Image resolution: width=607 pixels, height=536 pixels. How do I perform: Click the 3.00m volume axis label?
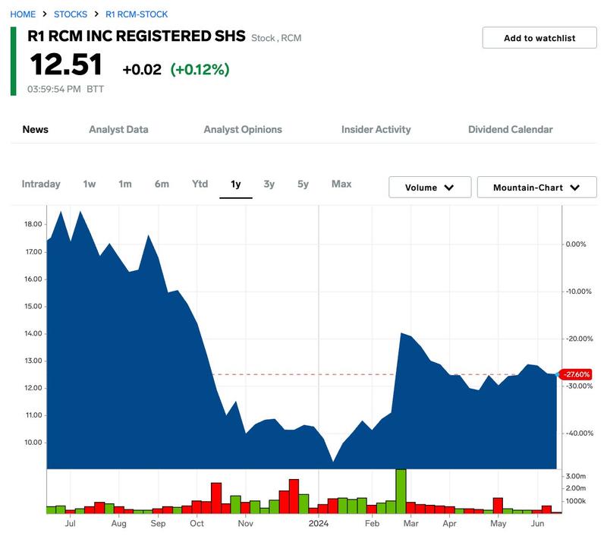pyautogui.click(x=576, y=476)
